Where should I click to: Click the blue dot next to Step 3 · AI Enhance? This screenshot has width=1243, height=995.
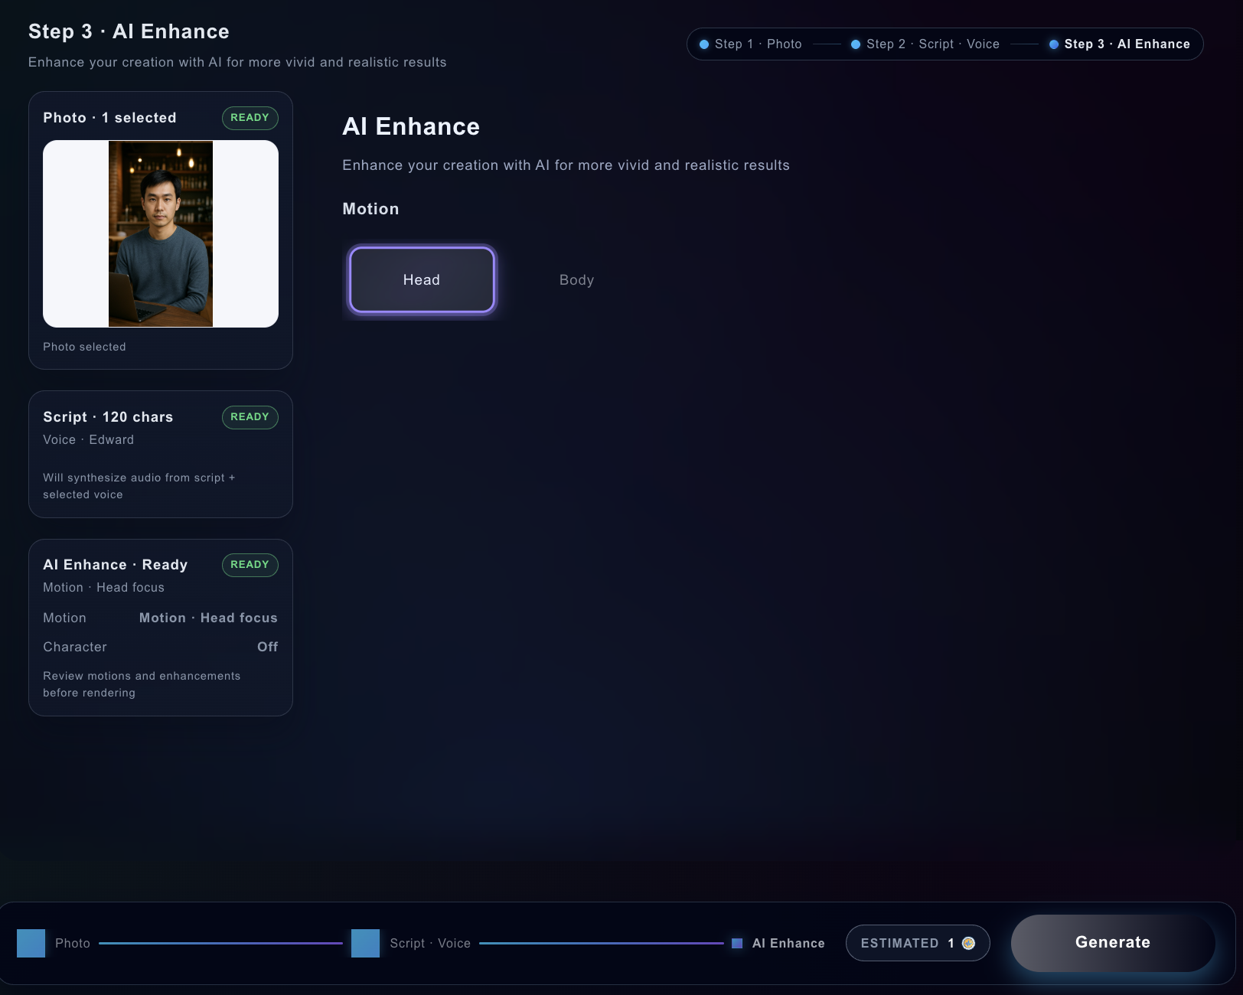click(1054, 44)
